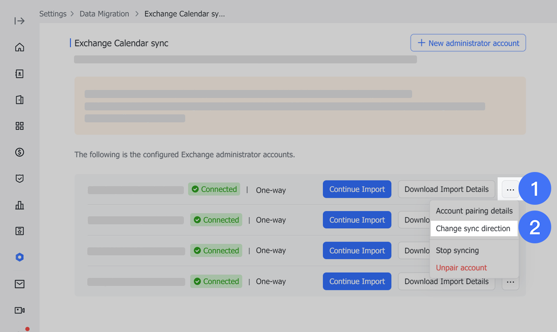Image resolution: width=557 pixels, height=332 pixels.
Task: Expand the collapsed sidebar with arrow icon
Action: point(19,21)
